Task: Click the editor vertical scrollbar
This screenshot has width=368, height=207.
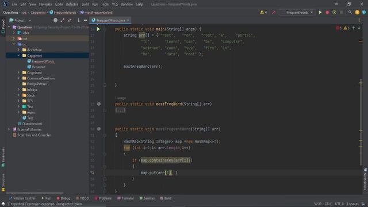Action: (x=361, y=122)
